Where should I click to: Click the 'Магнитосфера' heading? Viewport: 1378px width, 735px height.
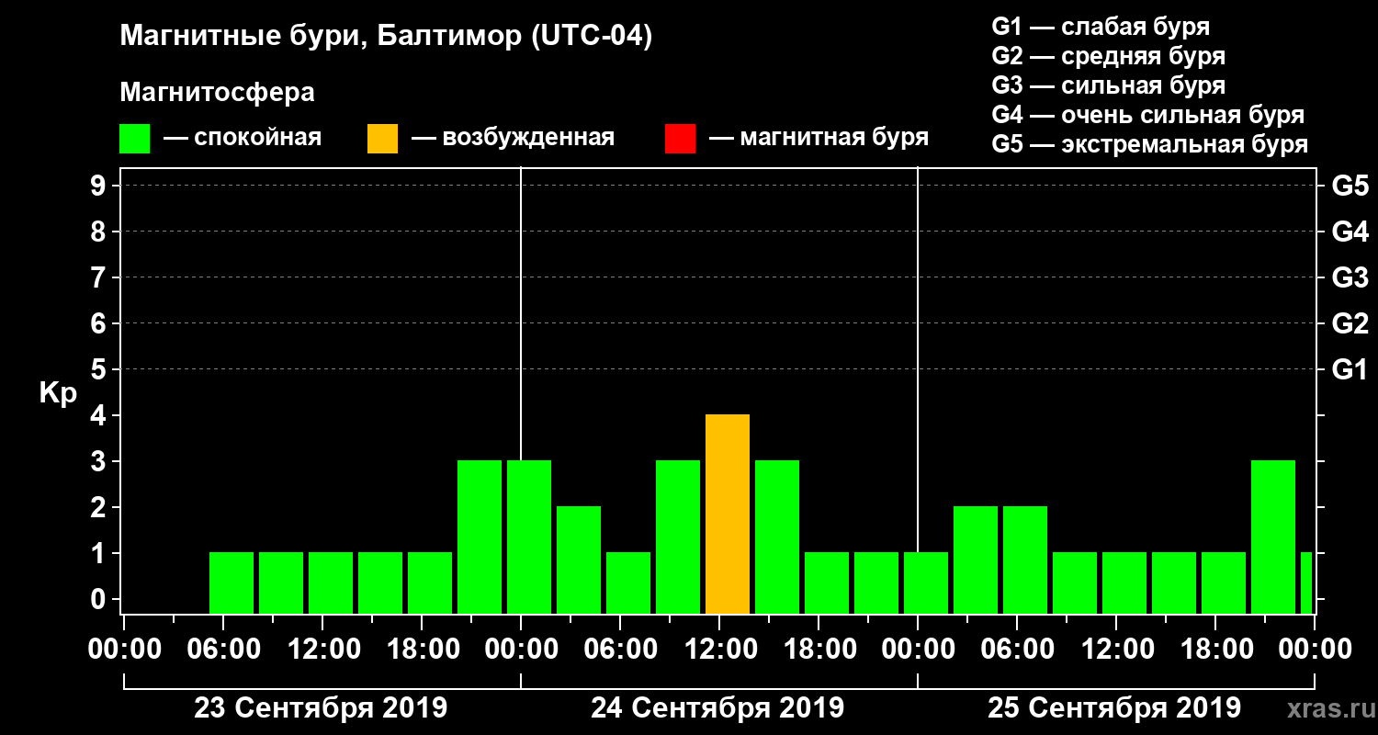pyautogui.click(x=217, y=93)
